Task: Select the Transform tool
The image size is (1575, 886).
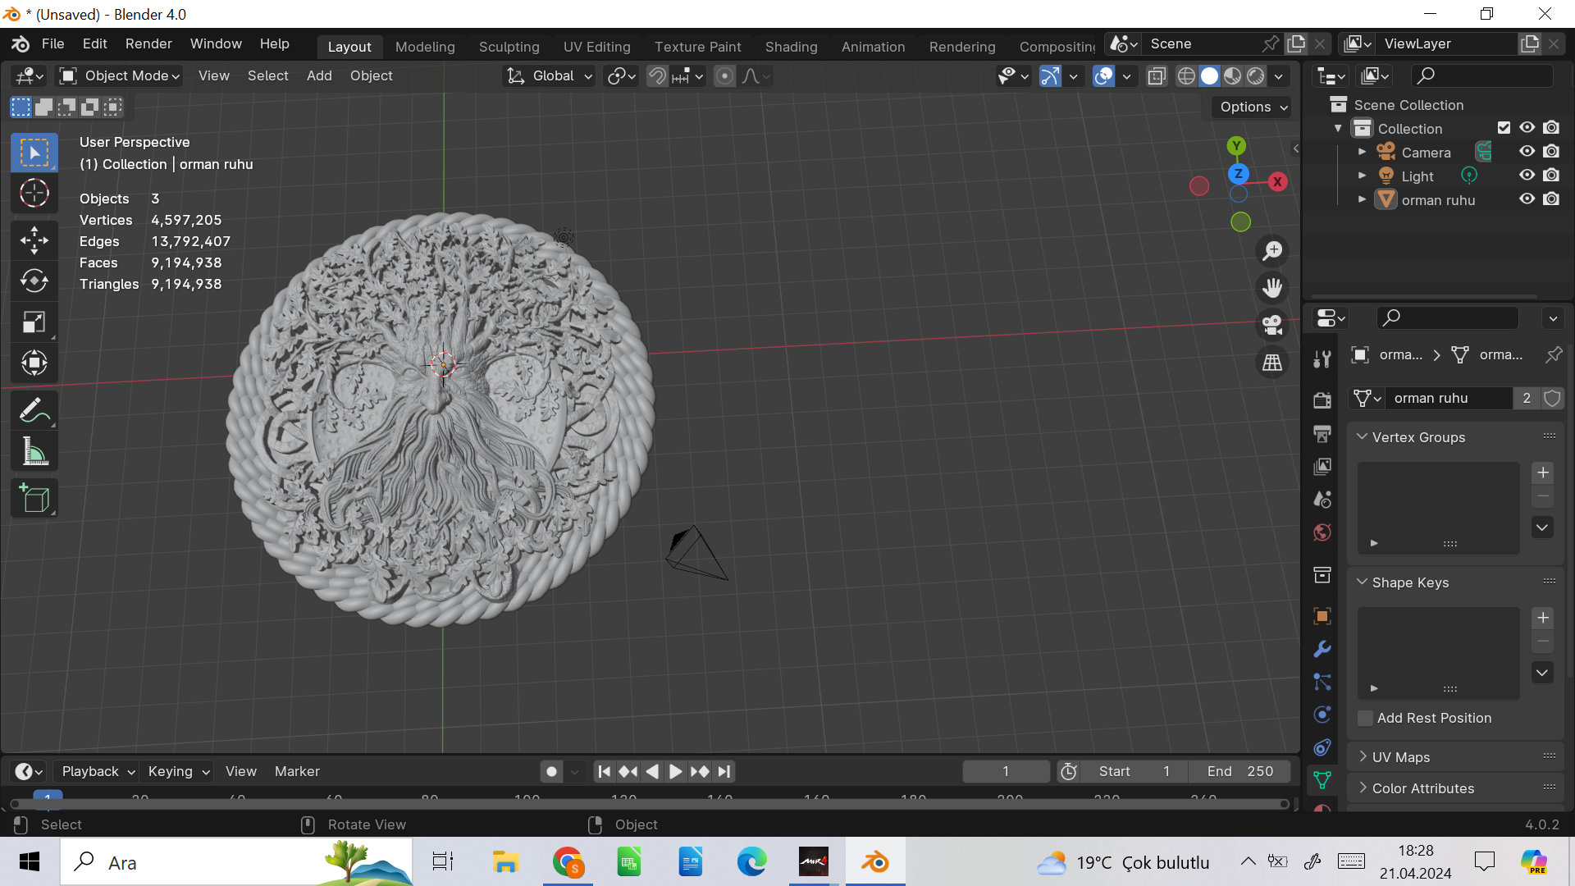Action: click(x=34, y=363)
